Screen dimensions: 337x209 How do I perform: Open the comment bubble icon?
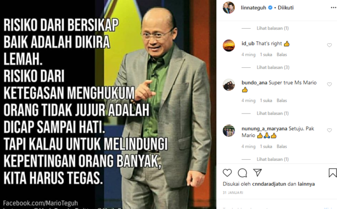click(242, 173)
